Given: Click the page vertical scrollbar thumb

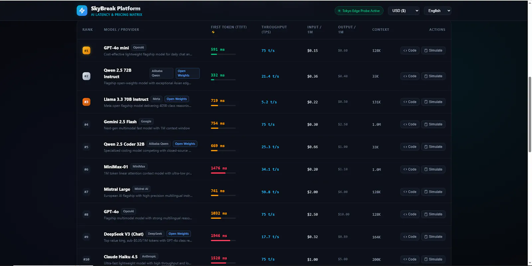Looking at the screenshot, I should 530,114.
